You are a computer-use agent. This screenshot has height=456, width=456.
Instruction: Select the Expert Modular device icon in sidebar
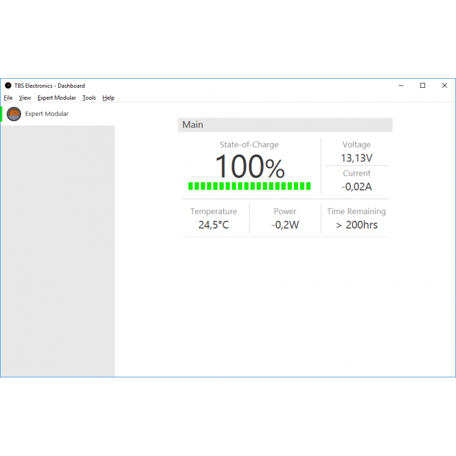(14, 114)
